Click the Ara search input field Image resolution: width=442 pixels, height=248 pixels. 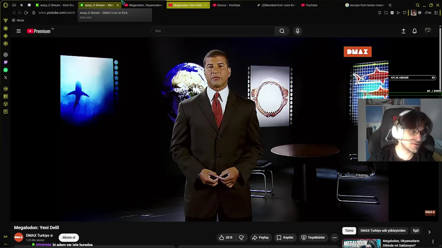click(x=213, y=31)
